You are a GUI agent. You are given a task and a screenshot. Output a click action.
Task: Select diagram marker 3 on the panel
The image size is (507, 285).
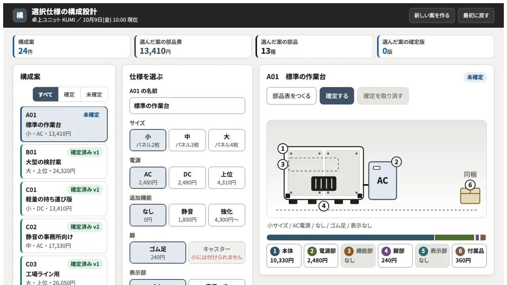[282, 164]
